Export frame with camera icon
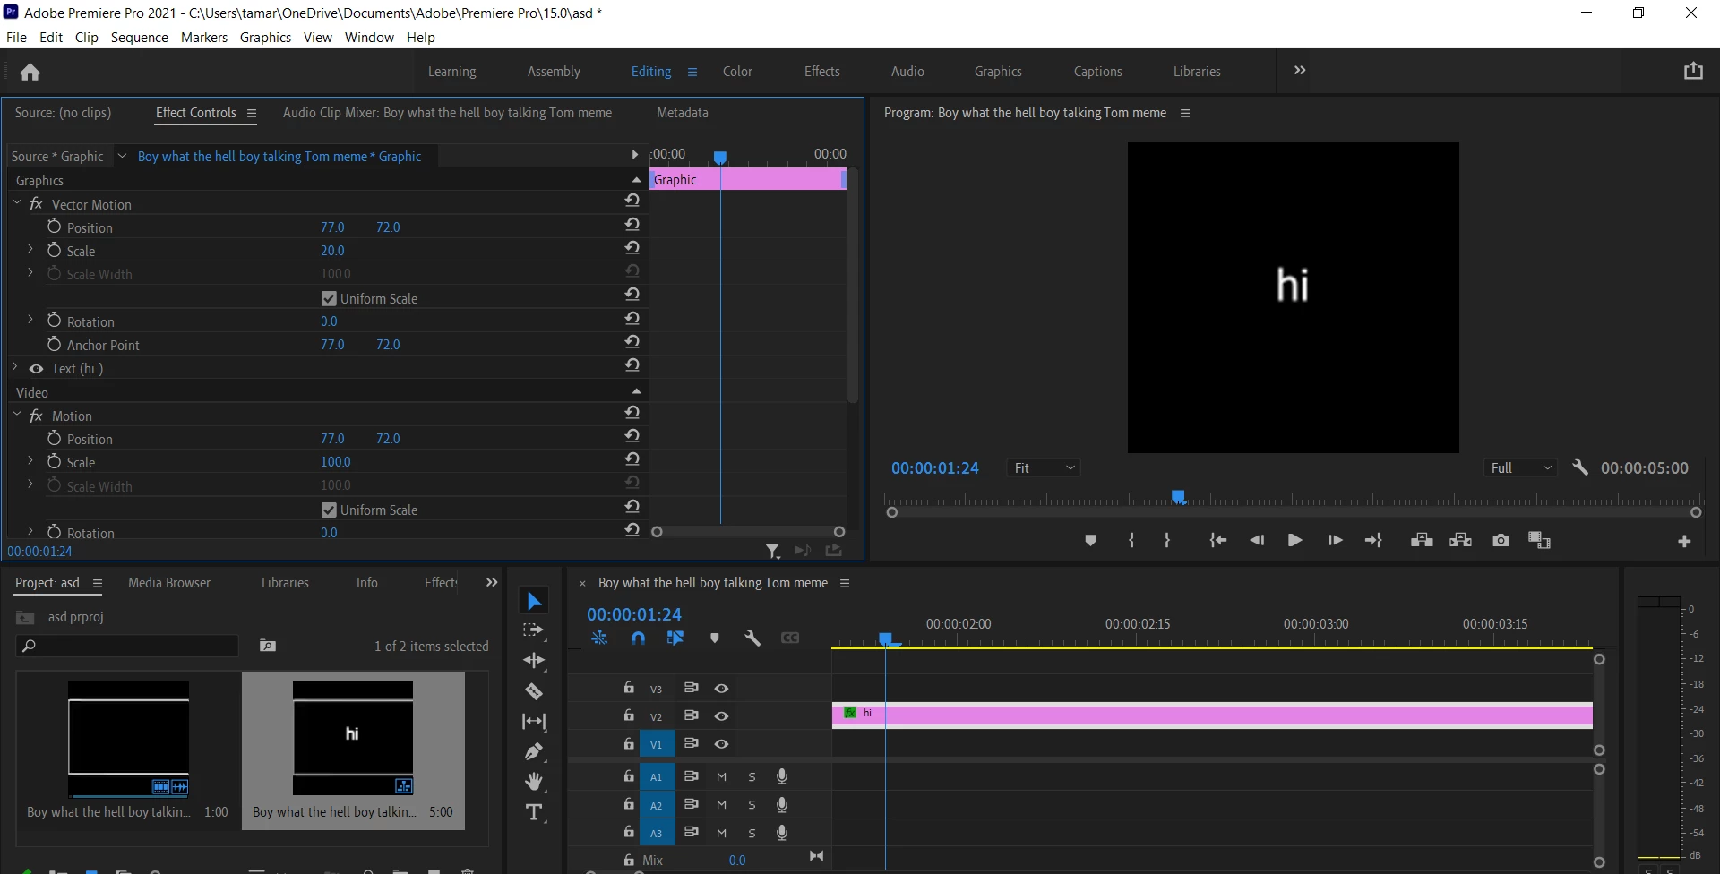The width and height of the screenshot is (1720, 874). pyautogui.click(x=1501, y=540)
